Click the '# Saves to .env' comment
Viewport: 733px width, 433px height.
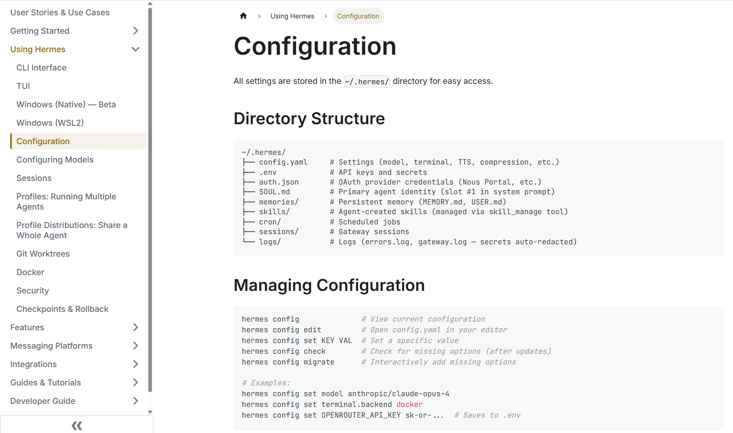pyautogui.click(x=487, y=415)
